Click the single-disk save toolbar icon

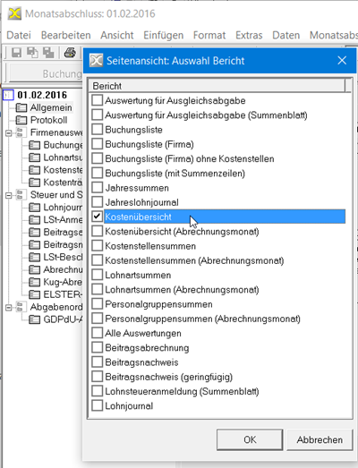click(16, 53)
